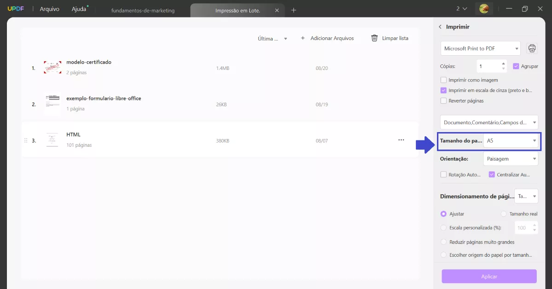Select the modelo-certificado document thumbnail
This screenshot has height=289, width=552.
[x=52, y=67]
